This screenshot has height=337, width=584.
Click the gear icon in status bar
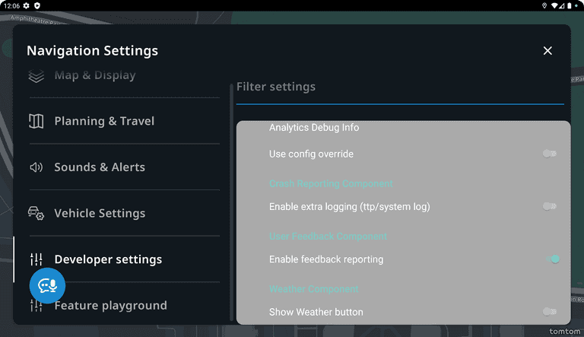point(26,5)
